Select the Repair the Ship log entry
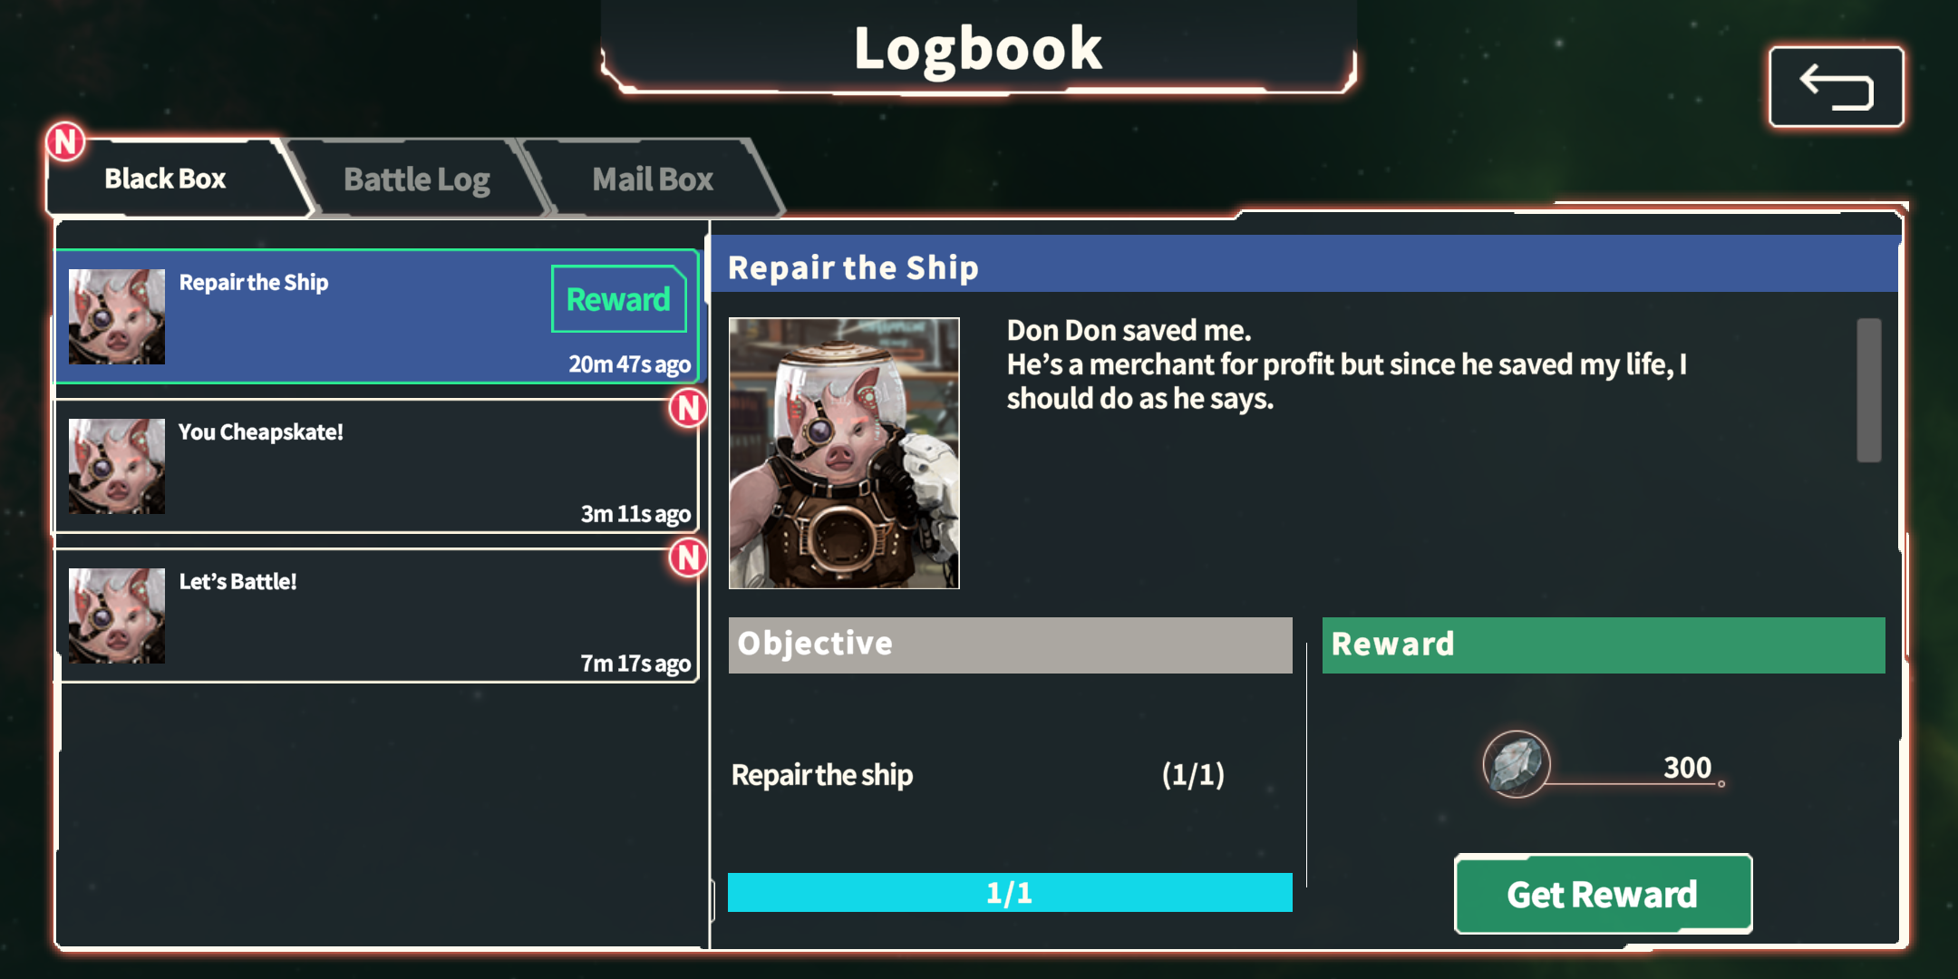The image size is (1958, 979). click(376, 316)
